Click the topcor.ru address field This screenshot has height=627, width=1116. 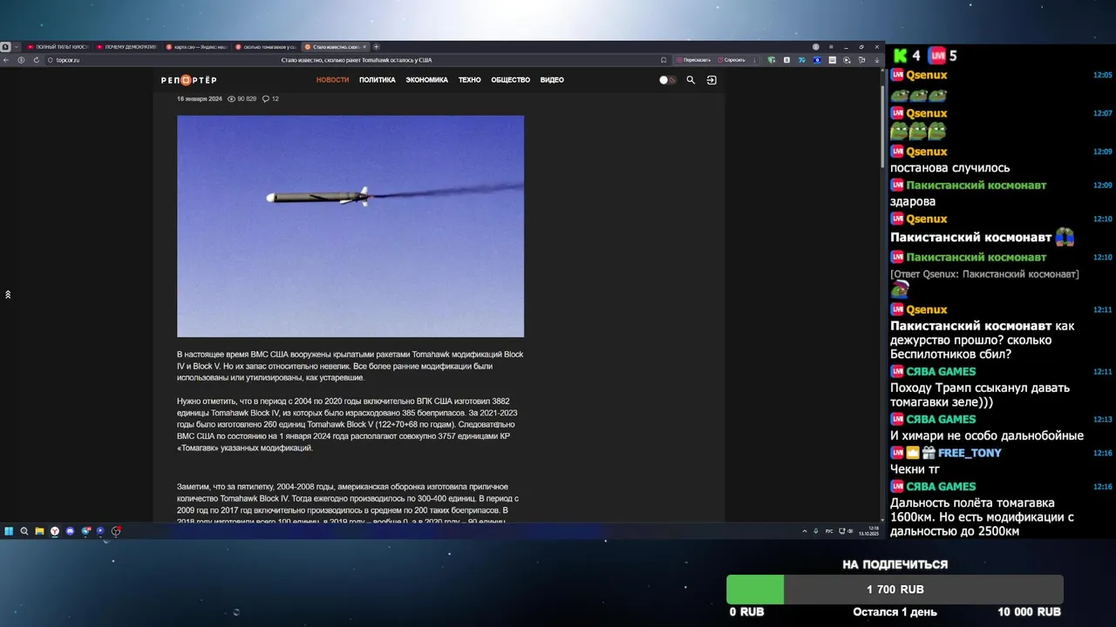click(67, 60)
